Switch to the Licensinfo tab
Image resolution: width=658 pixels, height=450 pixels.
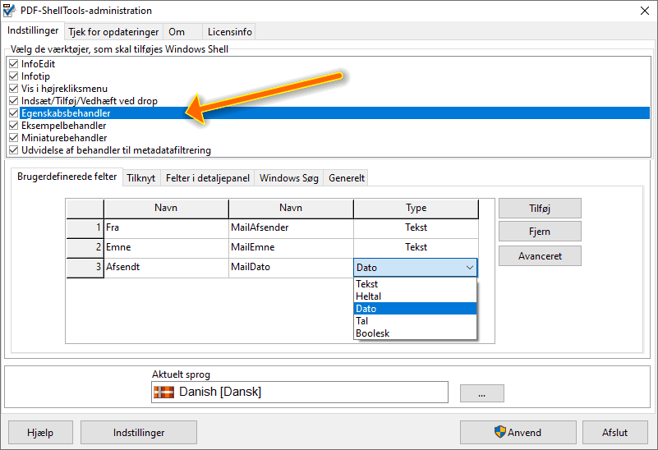(x=229, y=32)
